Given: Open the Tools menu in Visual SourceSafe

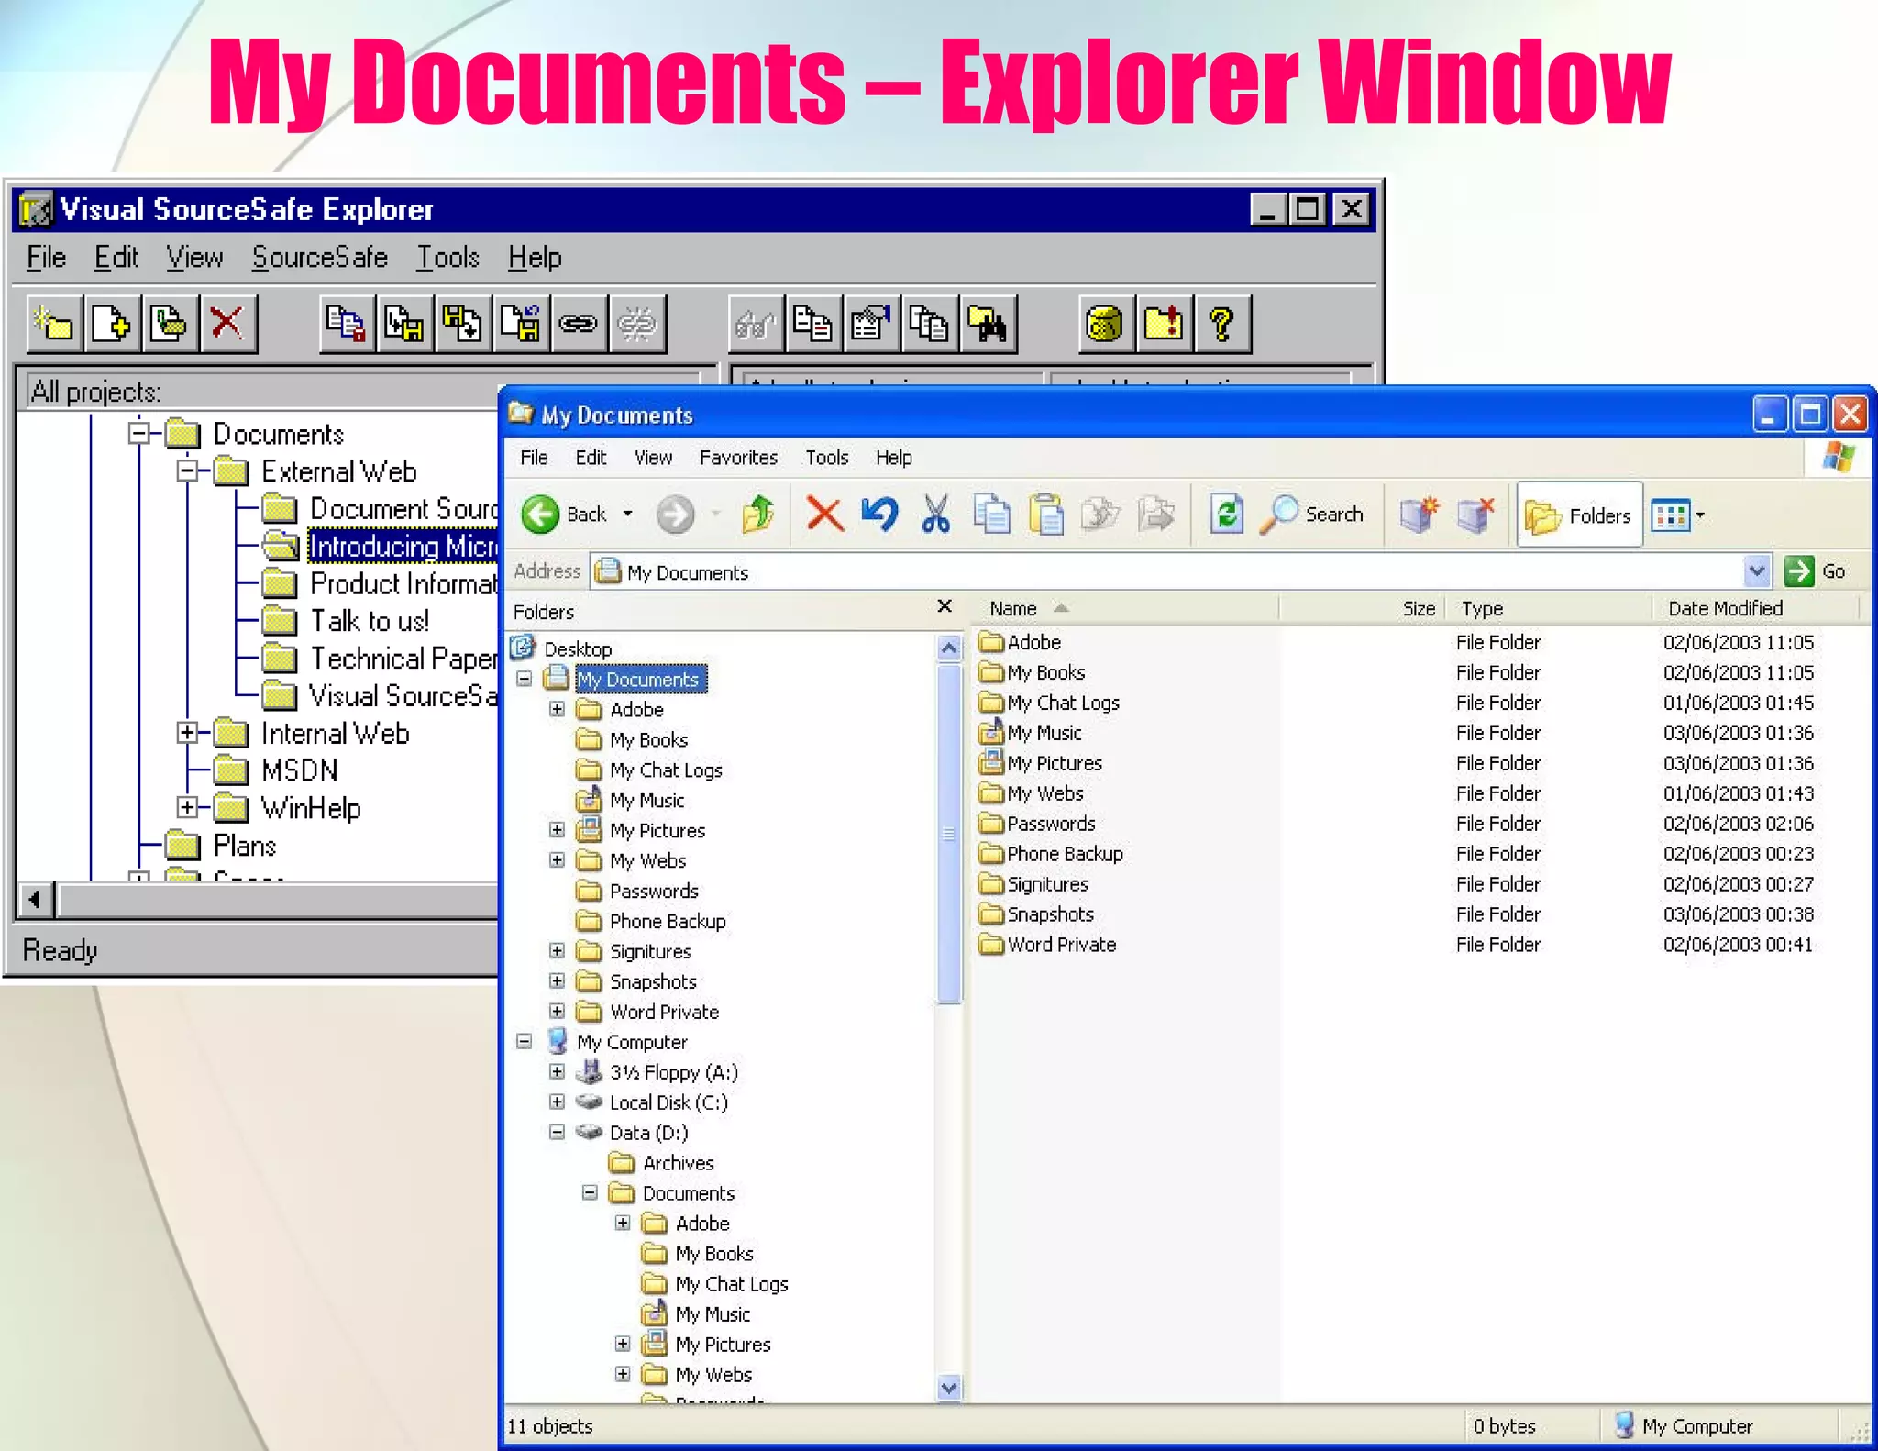Looking at the screenshot, I should [447, 258].
